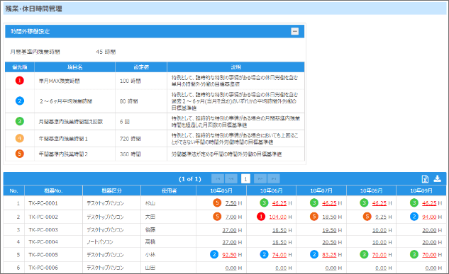The height and width of the screenshot is (274, 449).
Task: Click green 3 badge in TK-PC-0005 10年09月 cell
Action: tap(414, 254)
